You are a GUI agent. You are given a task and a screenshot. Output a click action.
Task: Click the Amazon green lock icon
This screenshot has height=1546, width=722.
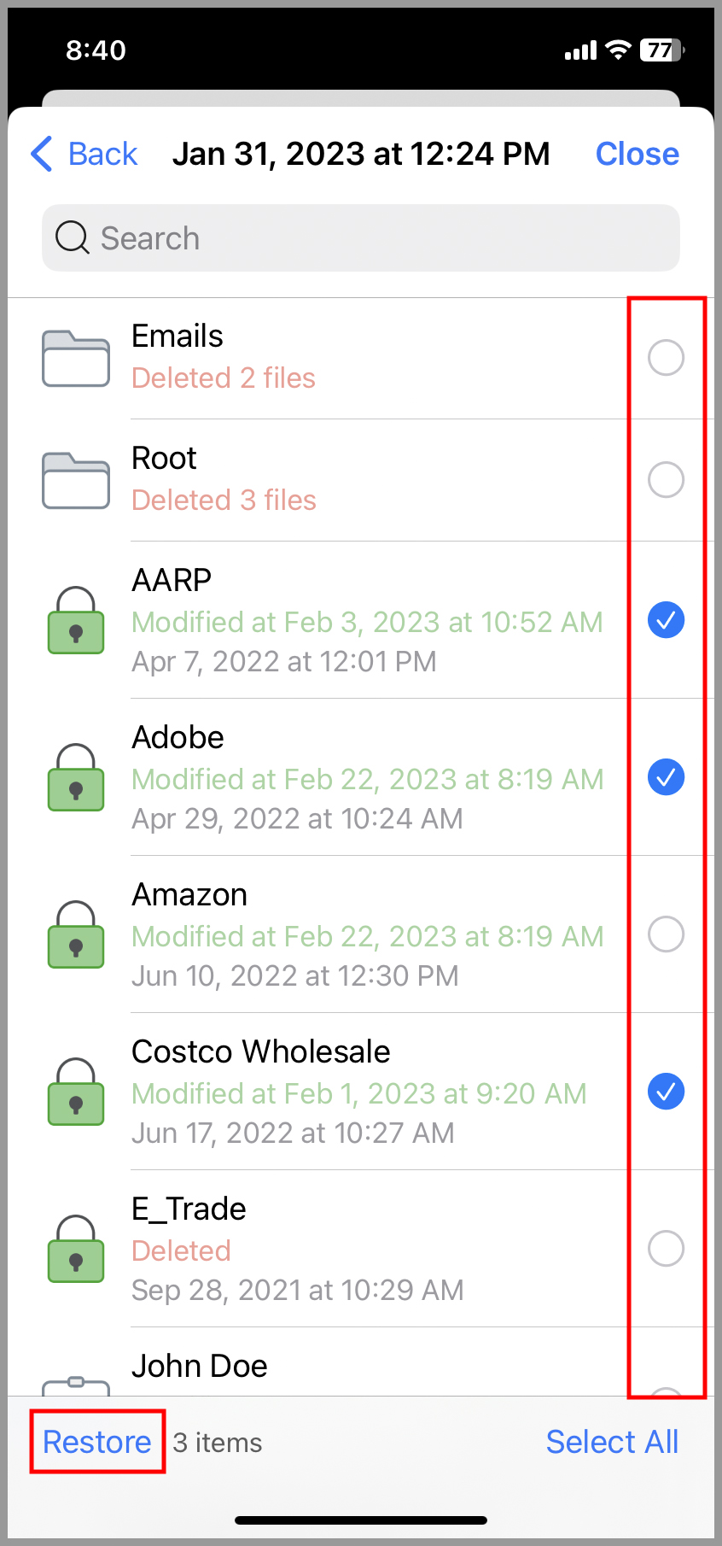(x=76, y=934)
